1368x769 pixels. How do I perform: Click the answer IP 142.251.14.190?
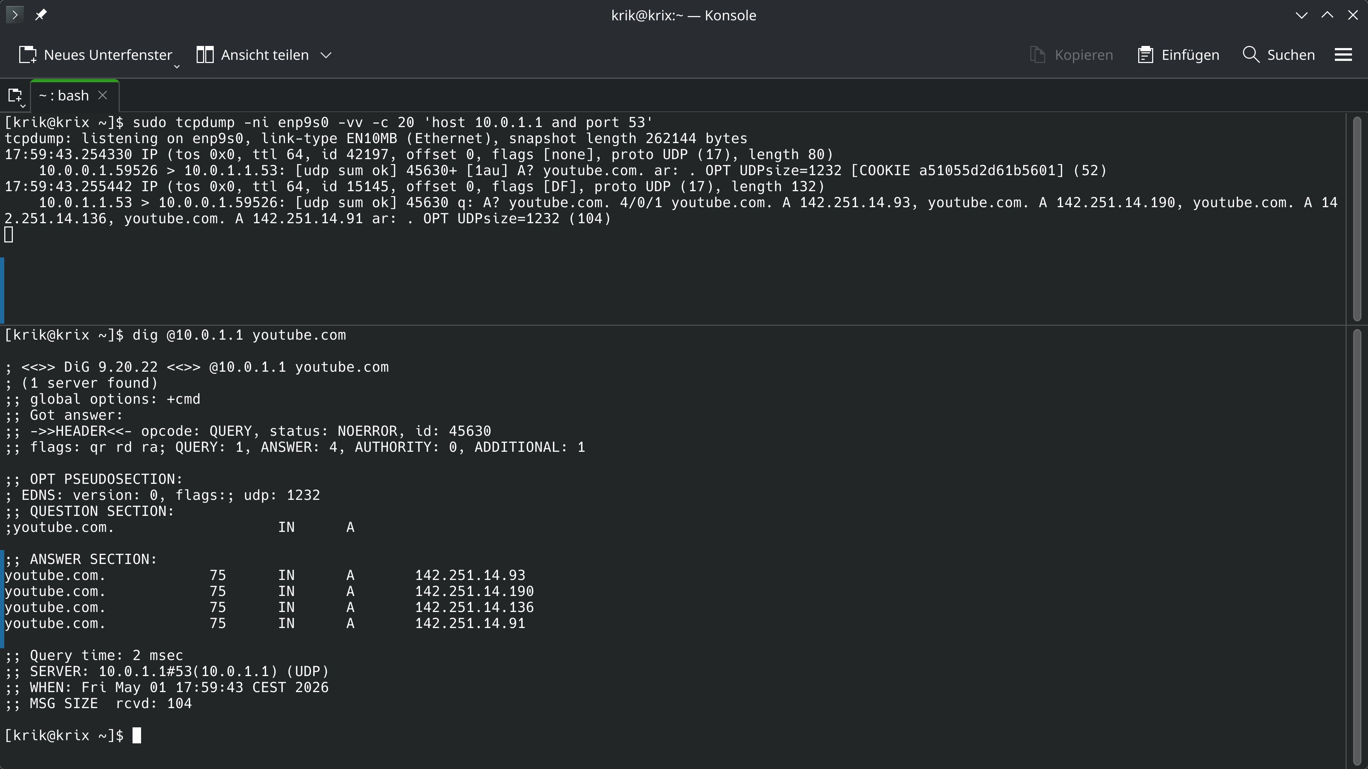(x=474, y=591)
